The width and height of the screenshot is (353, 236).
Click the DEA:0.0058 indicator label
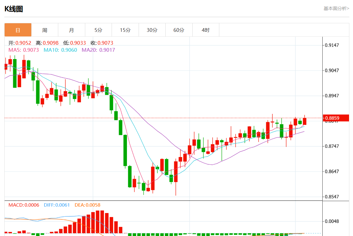tap(87, 205)
